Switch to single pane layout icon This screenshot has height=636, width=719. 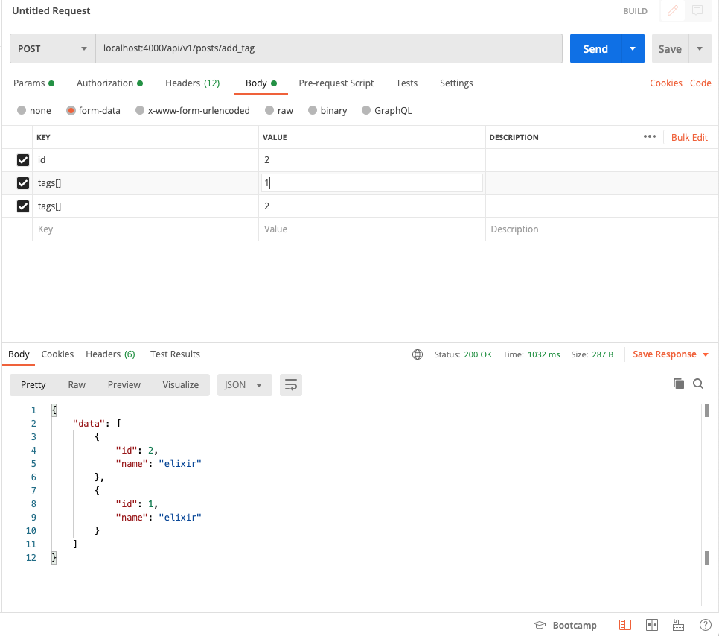click(x=625, y=625)
